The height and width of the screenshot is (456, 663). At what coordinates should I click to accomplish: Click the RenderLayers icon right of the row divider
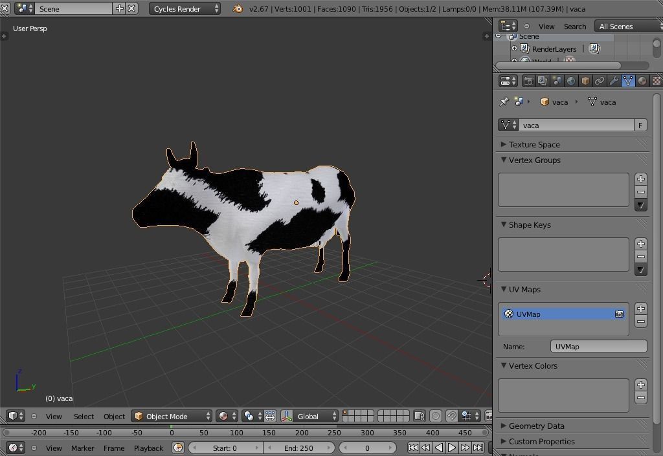click(594, 49)
